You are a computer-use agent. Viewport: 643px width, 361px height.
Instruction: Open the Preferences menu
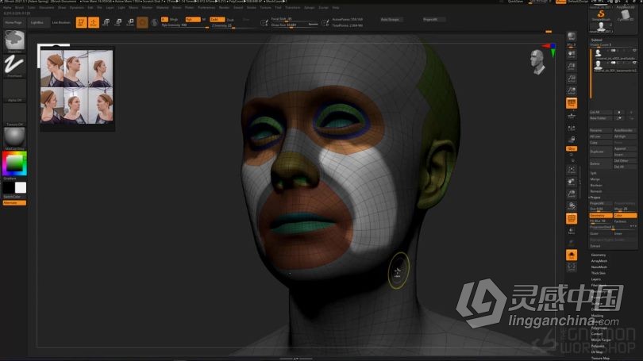pyautogui.click(x=206, y=7)
